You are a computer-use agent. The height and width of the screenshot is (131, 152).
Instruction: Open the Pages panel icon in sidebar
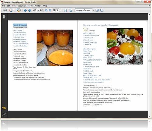point(4,17)
